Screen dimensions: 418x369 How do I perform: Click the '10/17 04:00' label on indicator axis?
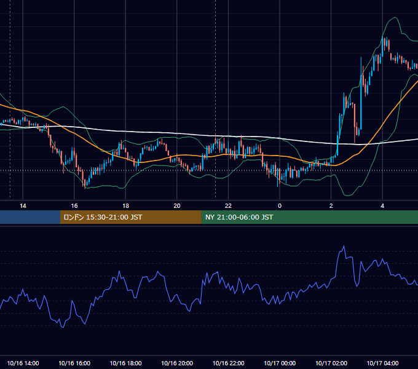click(382, 363)
